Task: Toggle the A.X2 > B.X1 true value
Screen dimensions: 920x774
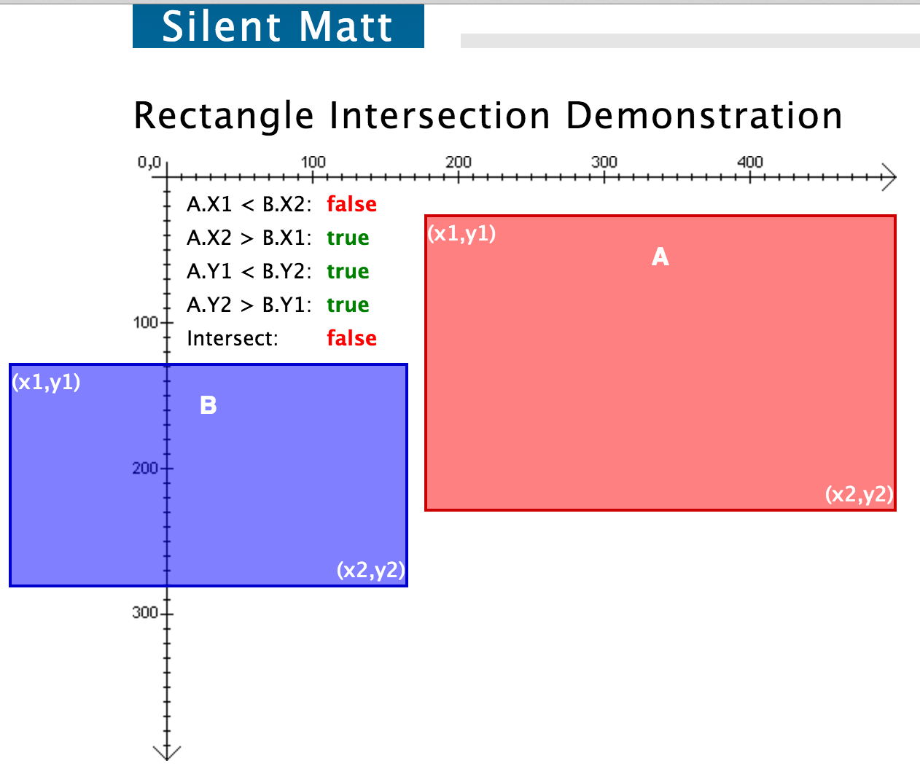Action: 348,238
